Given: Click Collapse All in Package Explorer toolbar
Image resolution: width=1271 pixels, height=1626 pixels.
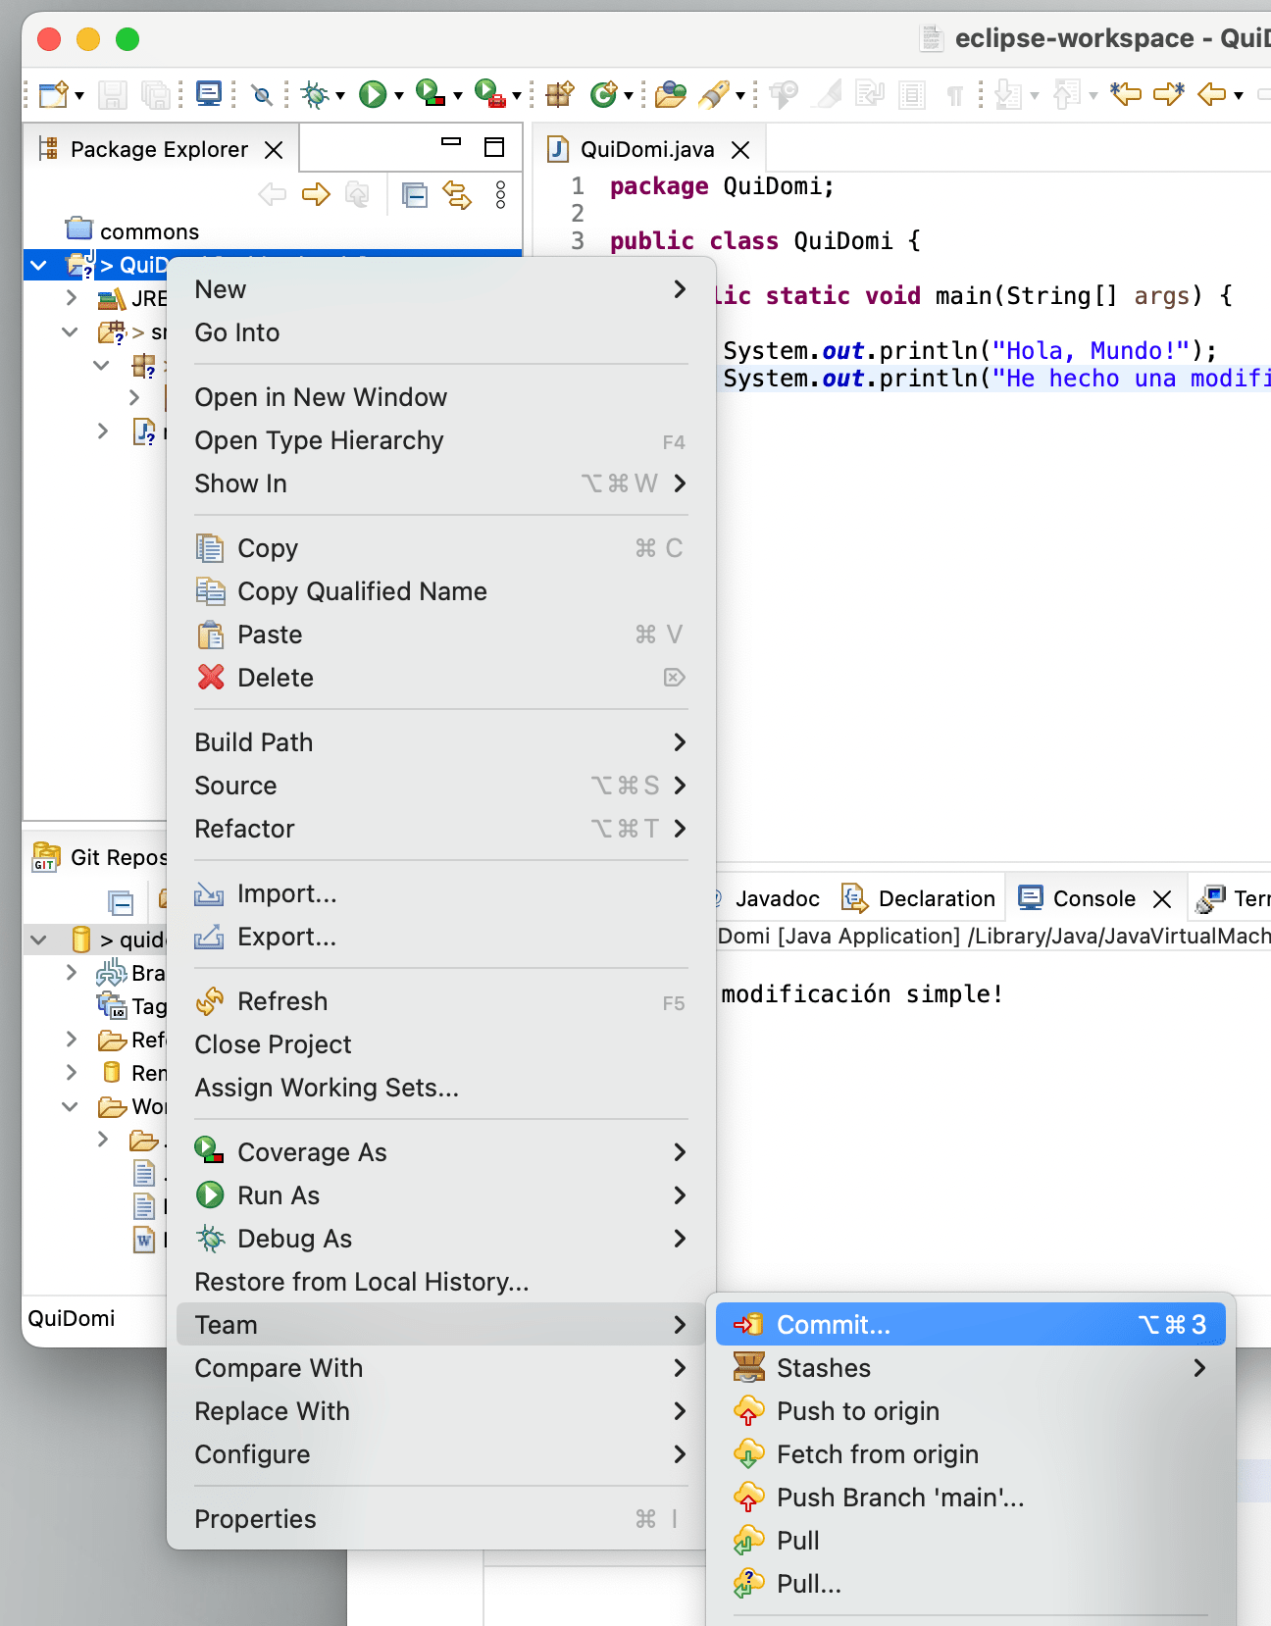Looking at the screenshot, I should (x=416, y=195).
